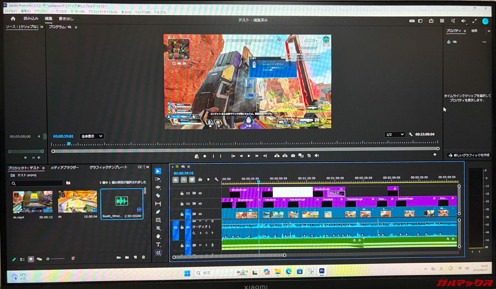Switch Project panel to Icon view

pyautogui.click(x=31, y=259)
